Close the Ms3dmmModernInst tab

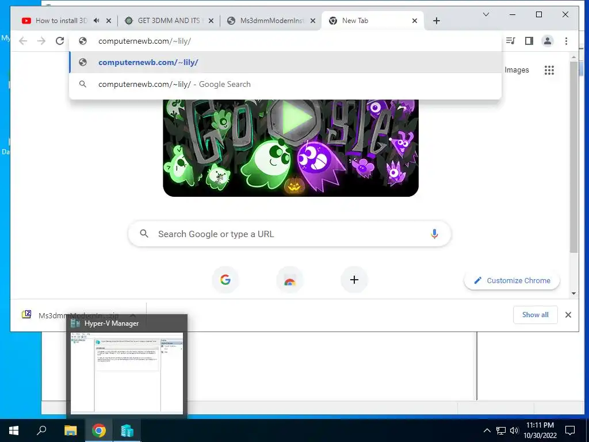click(312, 21)
